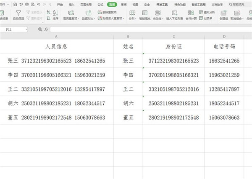Expand Text to Columns (分列) dropdown arrow
The height and width of the screenshot is (179, 252).
click(x=136, y=19)
